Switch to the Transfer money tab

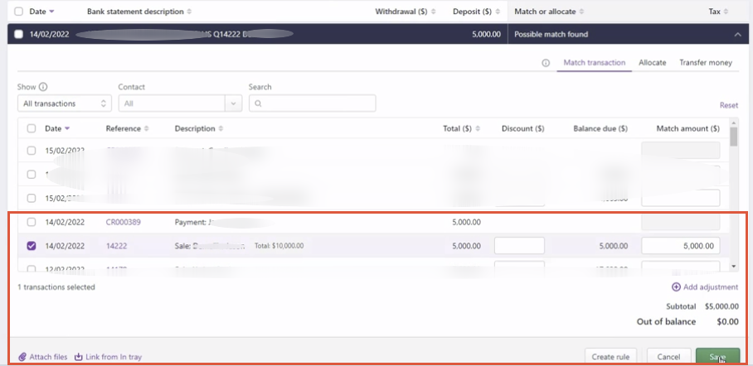tap(705, 63)
